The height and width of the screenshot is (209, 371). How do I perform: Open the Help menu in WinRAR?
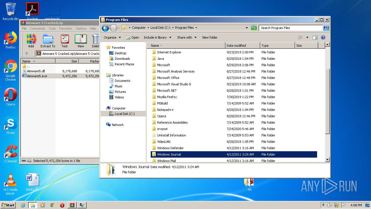coord(93,28)
